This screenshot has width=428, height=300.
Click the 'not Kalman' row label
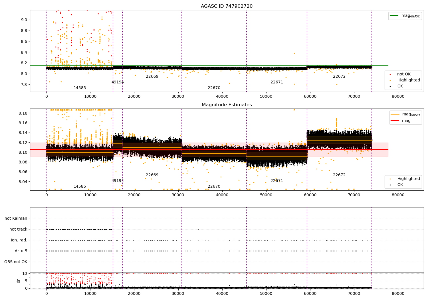(x=16, y=219)
